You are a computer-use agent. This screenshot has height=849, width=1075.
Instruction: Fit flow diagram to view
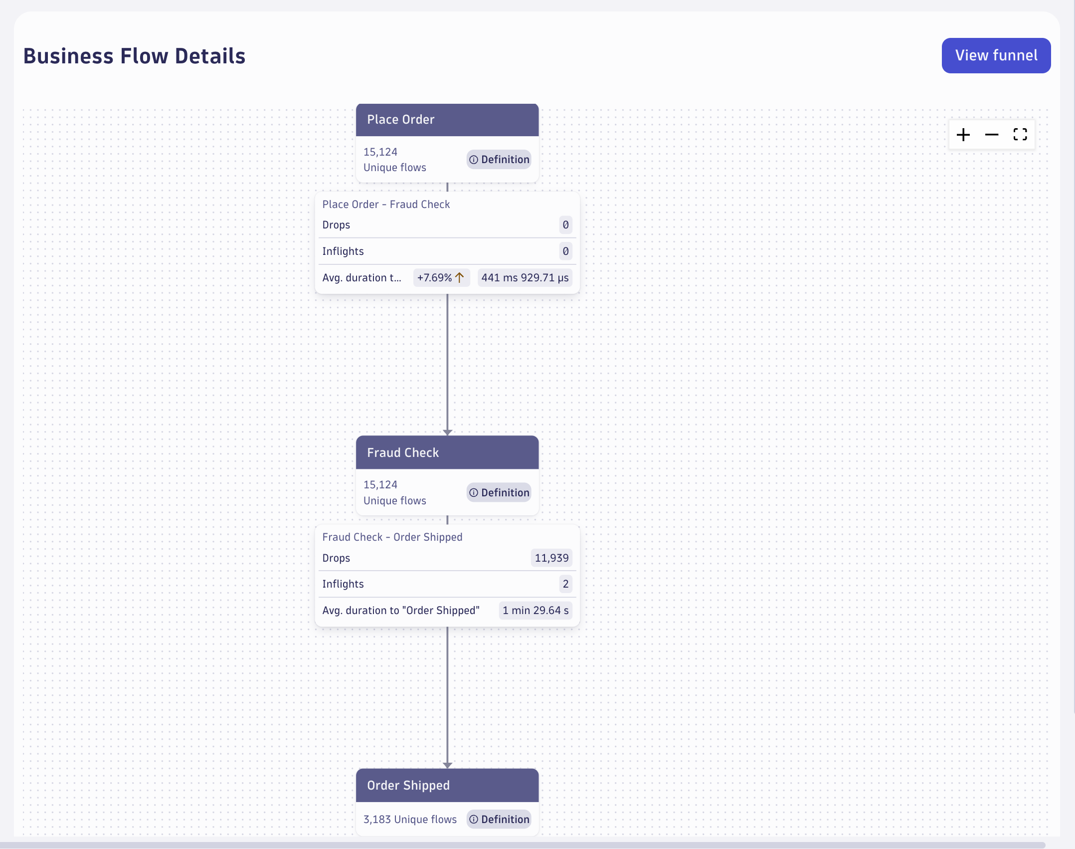click(x=1020, y=135)
